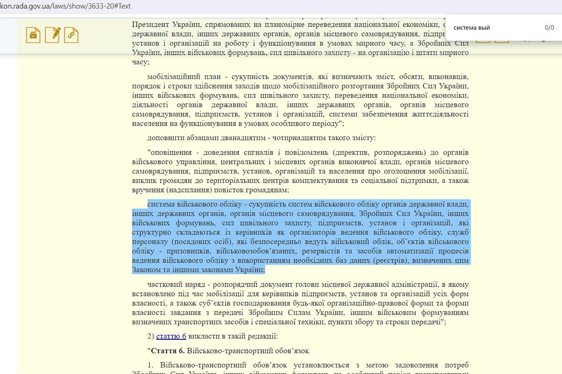Click the zakon.rada.gov.ua address bar URL

[66, 7]
